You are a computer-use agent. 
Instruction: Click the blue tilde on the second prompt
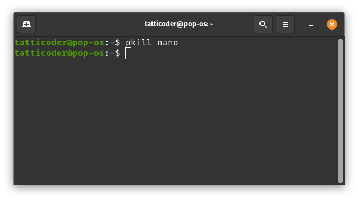coord(112,53)
